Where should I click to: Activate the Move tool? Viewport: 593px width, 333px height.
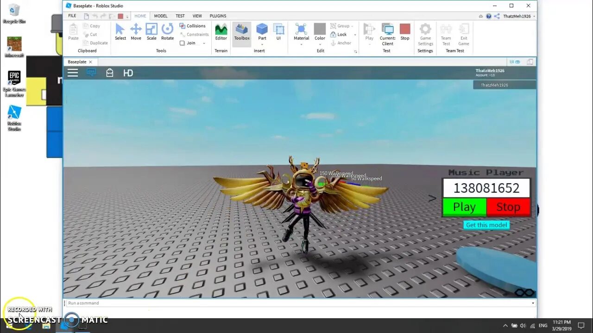click(x=136, y=32)
